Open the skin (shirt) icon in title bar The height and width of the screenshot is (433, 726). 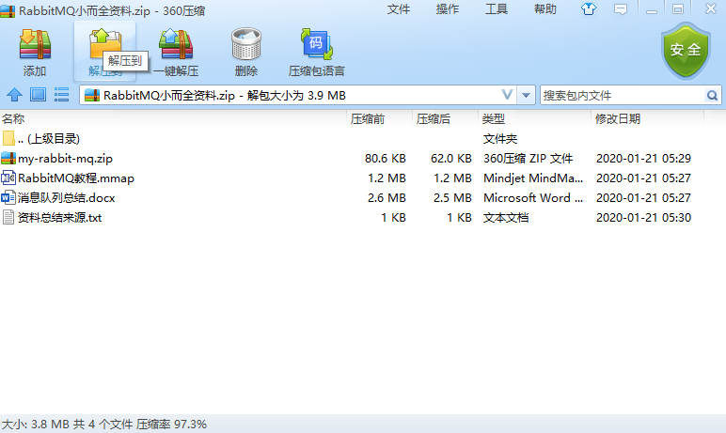coord(589,8)
